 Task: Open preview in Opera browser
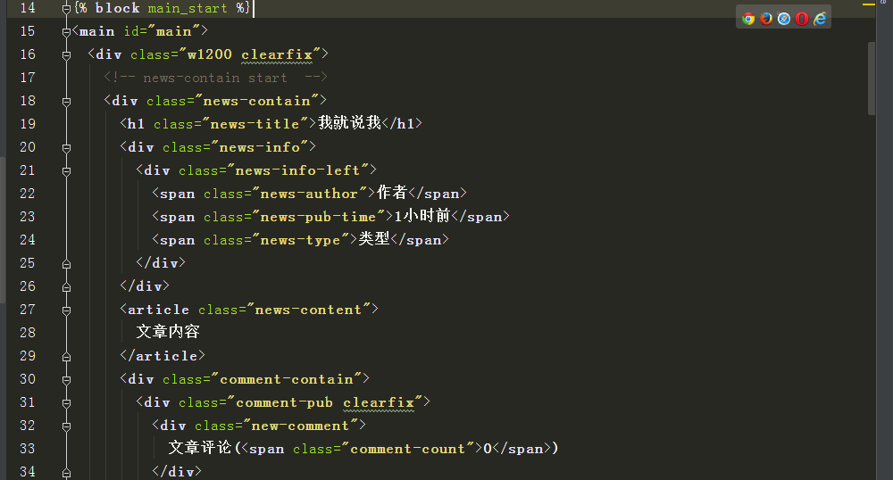[802, 19]
